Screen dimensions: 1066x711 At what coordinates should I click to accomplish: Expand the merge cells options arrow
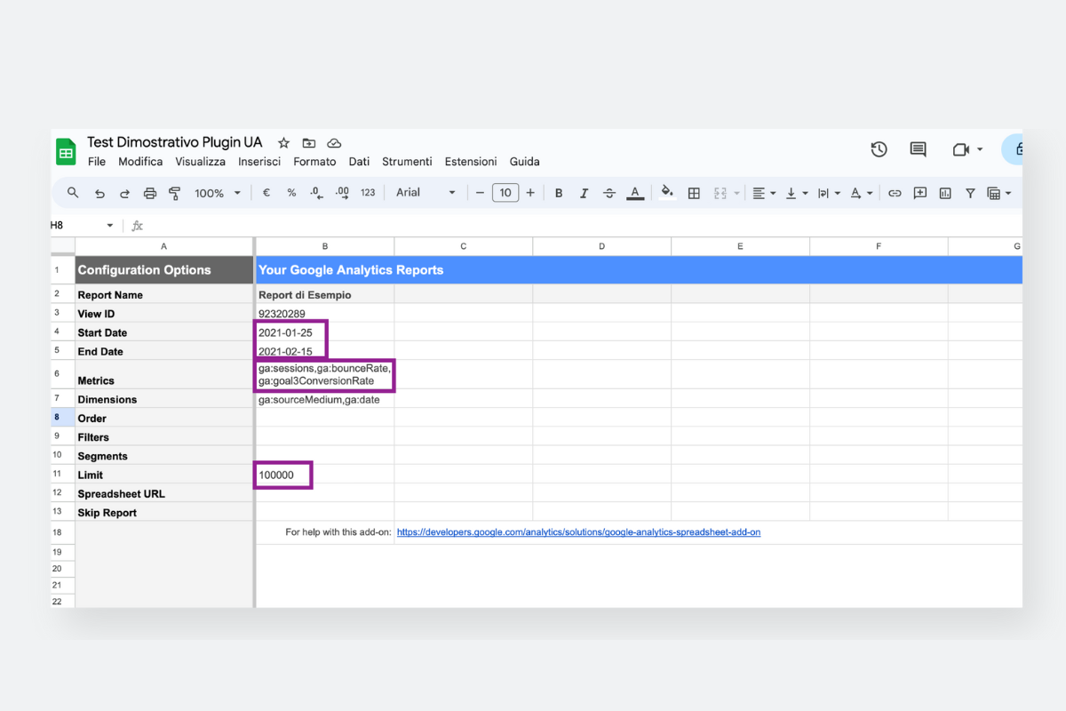[736, 193]
